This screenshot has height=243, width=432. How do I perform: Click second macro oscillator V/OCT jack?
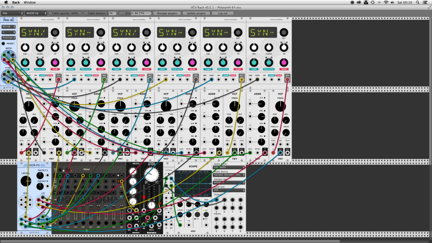pos(74,80)
